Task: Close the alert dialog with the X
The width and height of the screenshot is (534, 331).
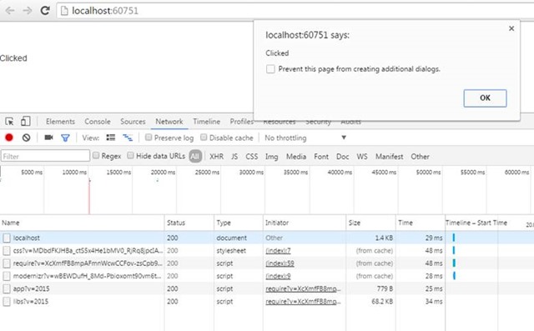Action: point(511,28)
